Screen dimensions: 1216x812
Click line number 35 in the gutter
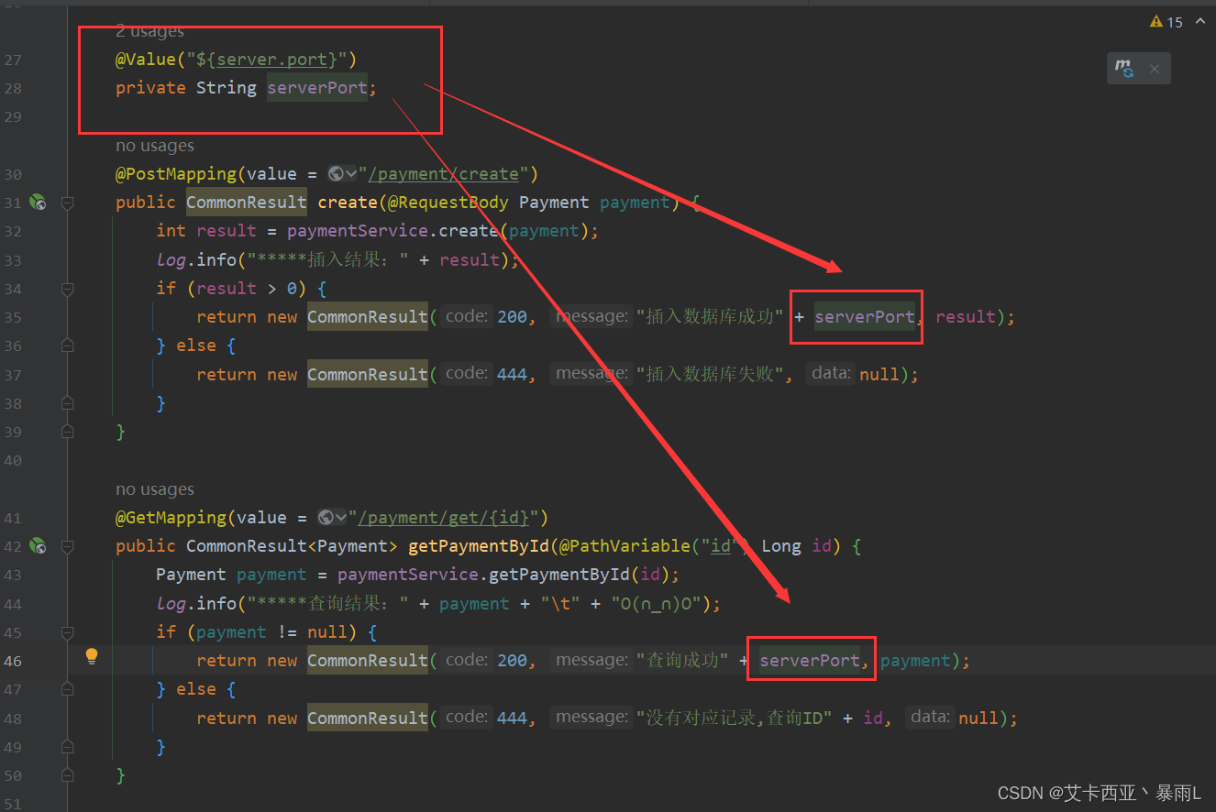point(13,317)
